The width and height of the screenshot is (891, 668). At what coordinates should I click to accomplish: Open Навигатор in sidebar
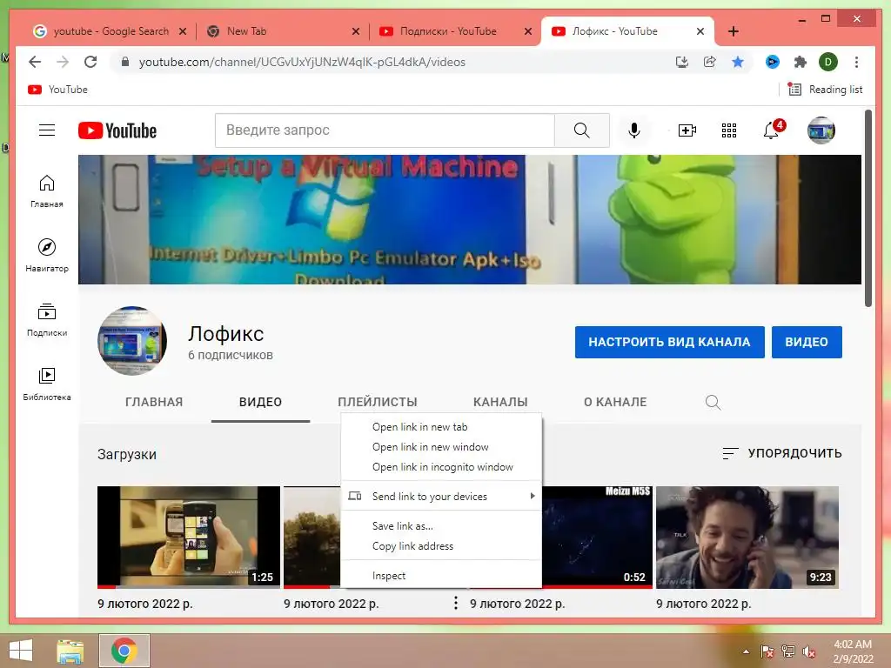[x=47, y=255]
